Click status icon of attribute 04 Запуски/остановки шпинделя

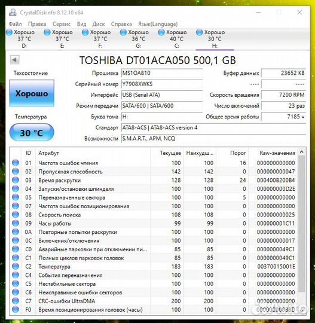click(16, 188)
